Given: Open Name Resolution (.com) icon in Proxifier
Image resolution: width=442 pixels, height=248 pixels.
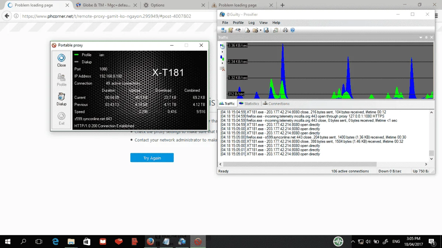Looking at the screenshot, I should click(x=238, y=30).
